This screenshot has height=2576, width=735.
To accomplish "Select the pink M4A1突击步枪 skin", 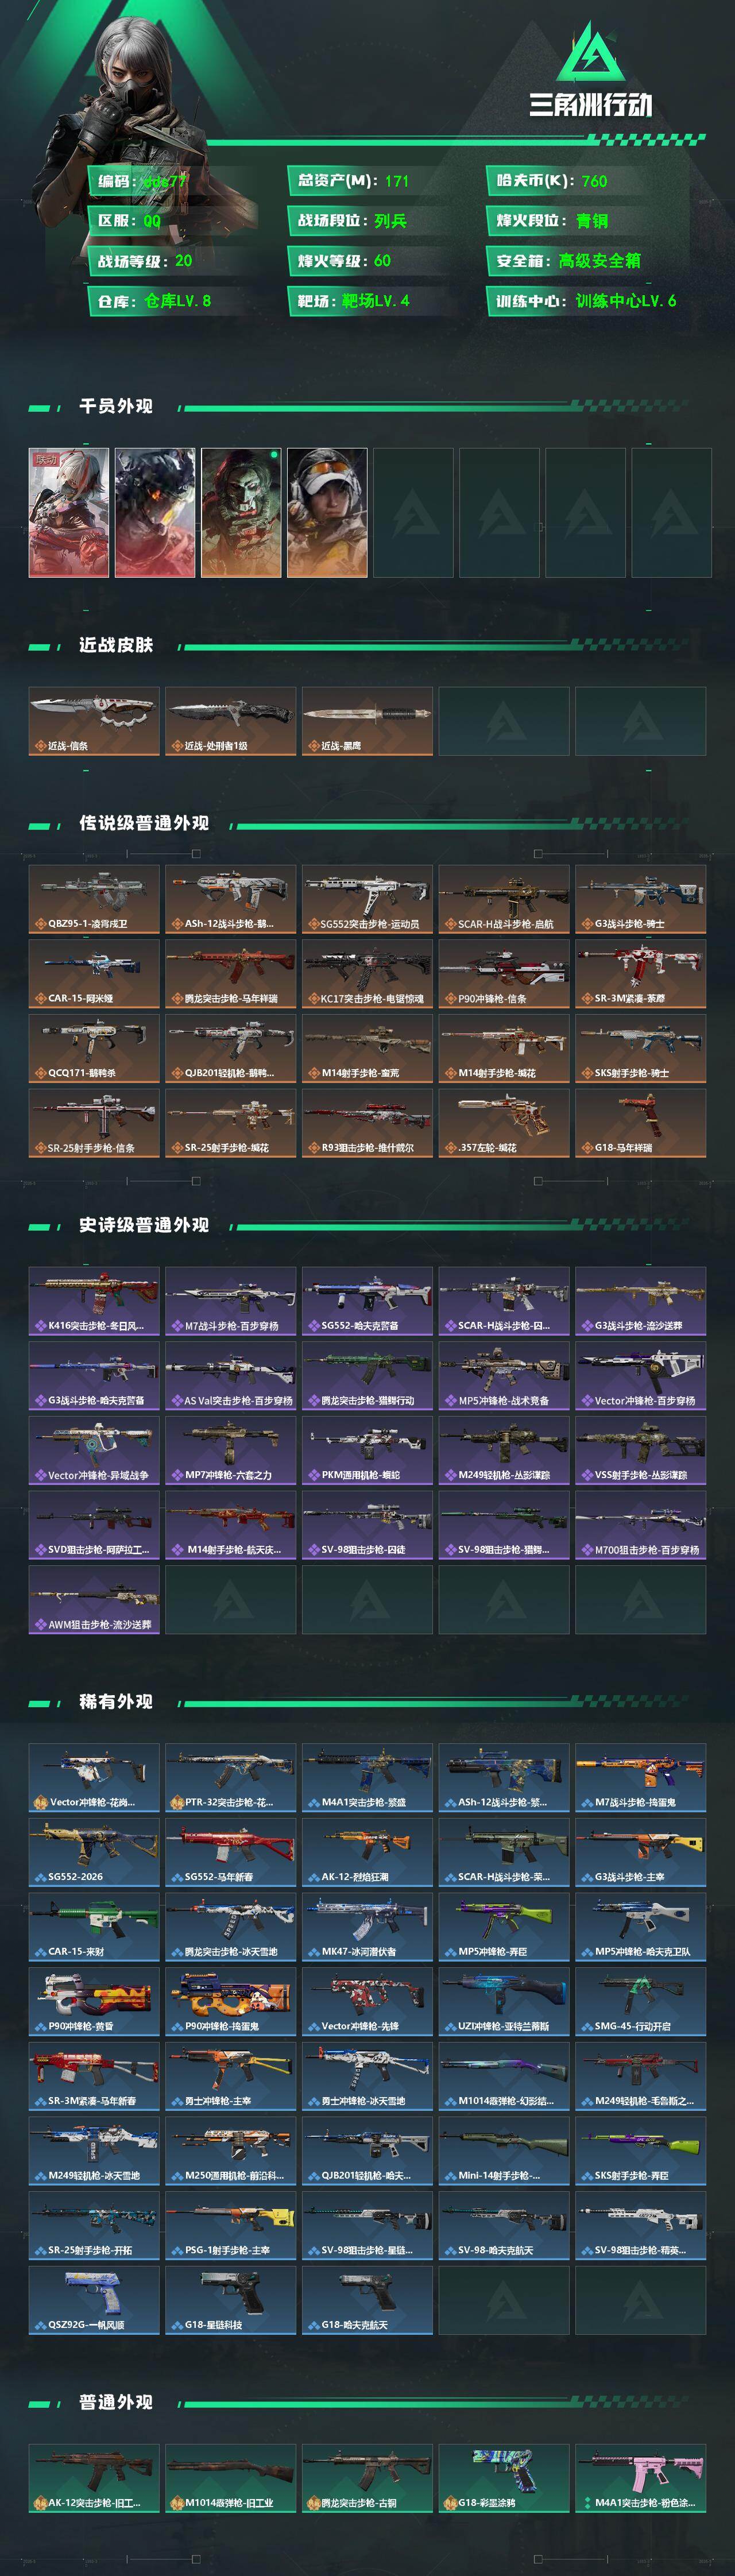I will 641,2478.
